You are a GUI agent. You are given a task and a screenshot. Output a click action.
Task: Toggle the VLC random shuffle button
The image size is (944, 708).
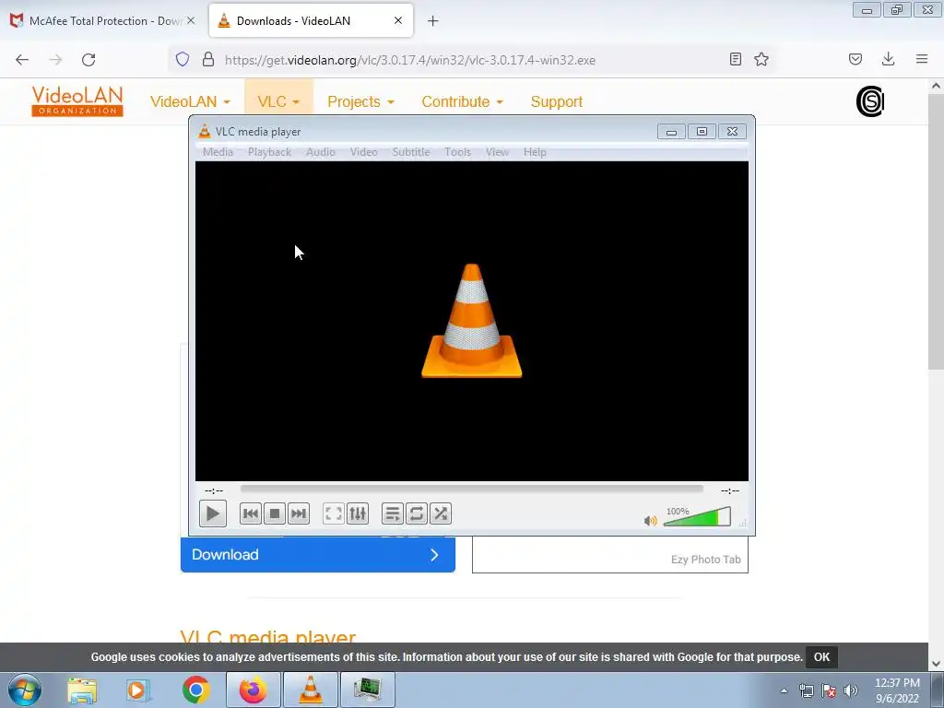pyautogui.click(x=441, y=513)
